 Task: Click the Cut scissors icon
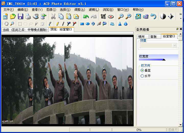pyautogui.click(x=53, y=17)
